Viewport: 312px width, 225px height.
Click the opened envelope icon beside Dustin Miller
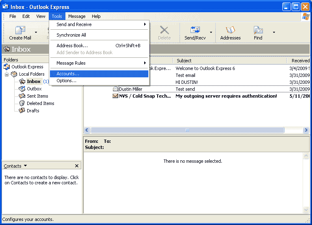tap(115, 89)
